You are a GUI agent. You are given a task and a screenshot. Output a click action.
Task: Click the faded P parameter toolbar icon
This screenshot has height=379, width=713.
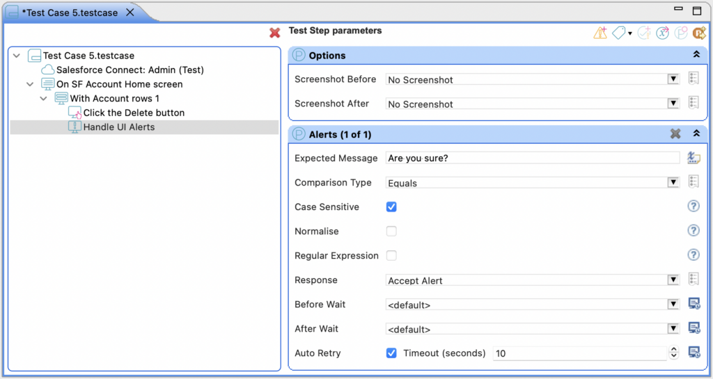coord(681,33)
